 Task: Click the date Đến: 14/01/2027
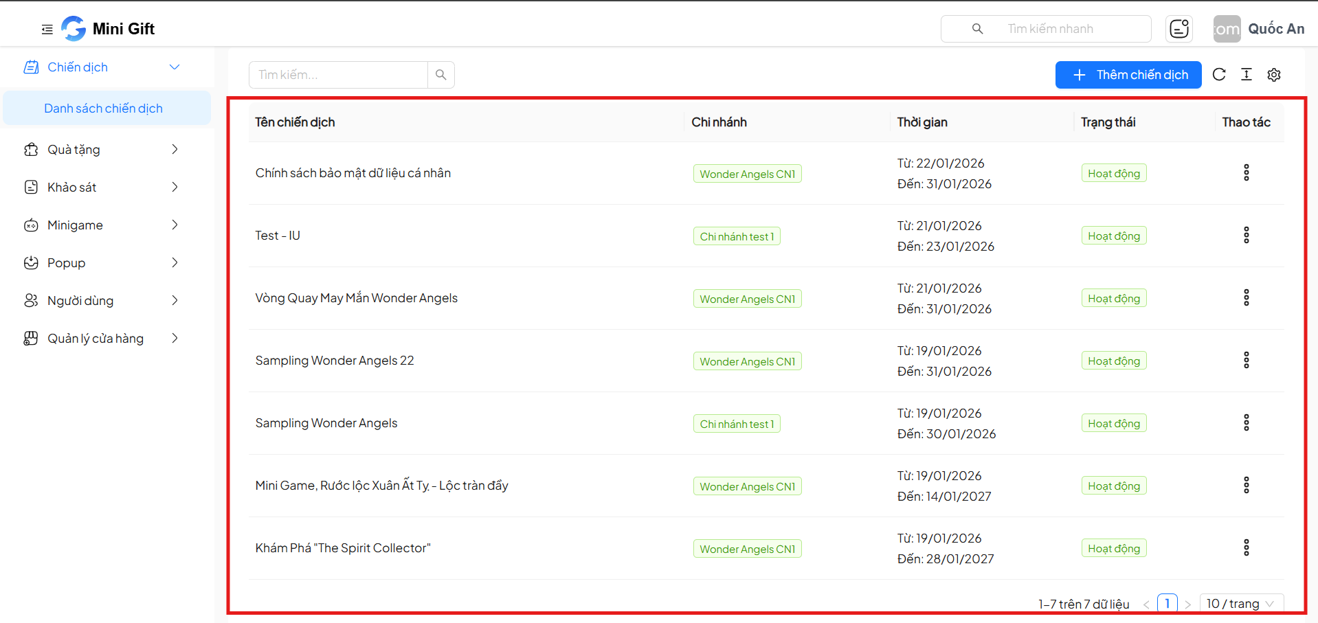[x=944, y=497]
